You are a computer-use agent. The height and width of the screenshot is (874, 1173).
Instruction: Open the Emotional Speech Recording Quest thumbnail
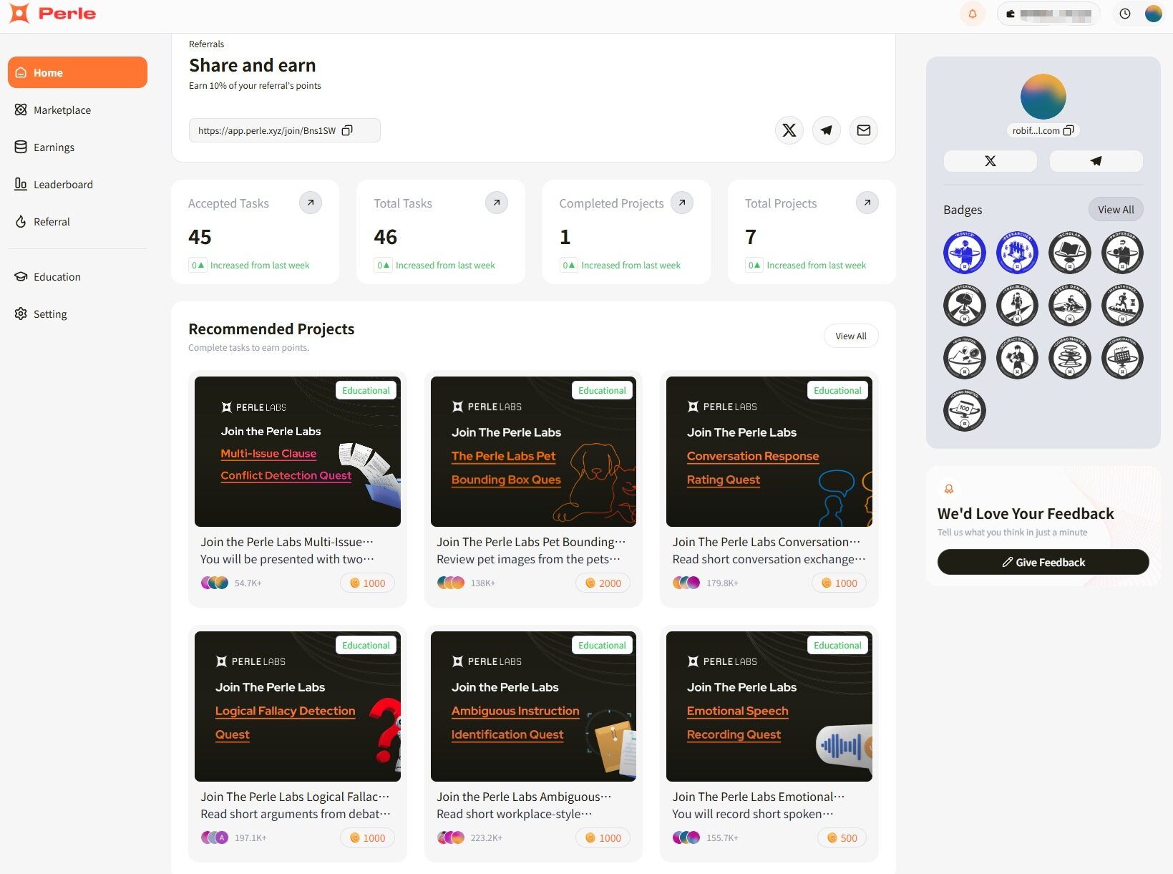[x=769, y=706]
